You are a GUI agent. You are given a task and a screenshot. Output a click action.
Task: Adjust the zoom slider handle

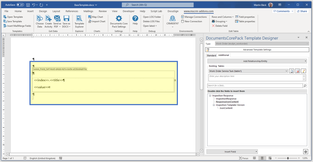point(288,158)
